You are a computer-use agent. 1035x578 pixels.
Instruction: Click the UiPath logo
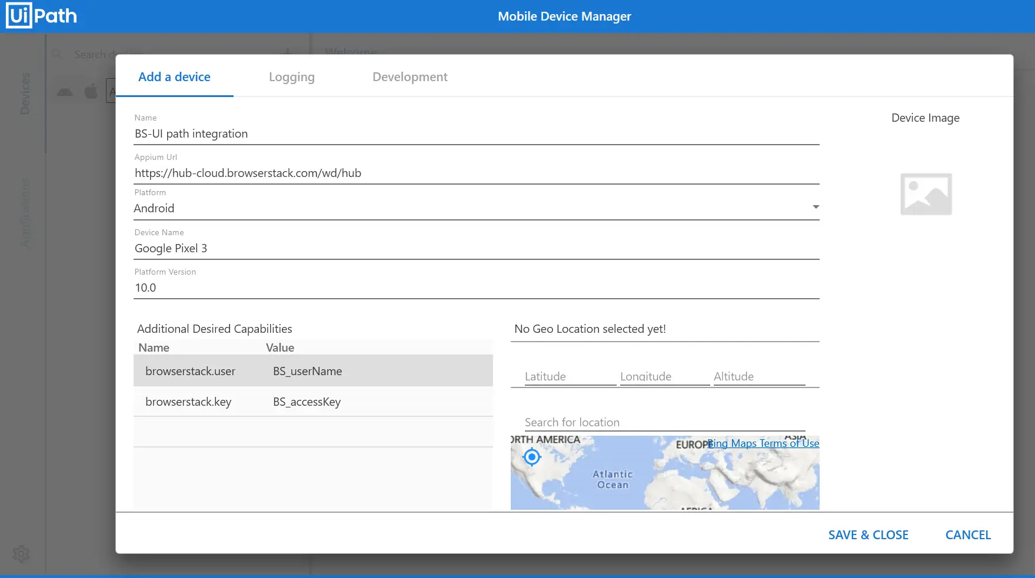pyautogui.click(x=42, y=16)
